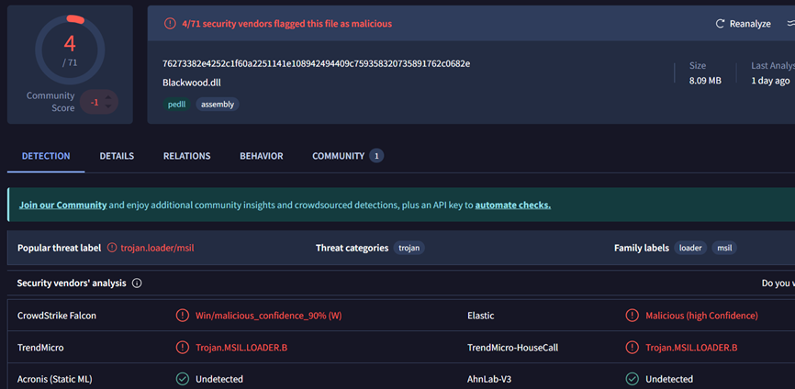Open the RELATIONS tab

pyautogui.click(x=186, y=156)
